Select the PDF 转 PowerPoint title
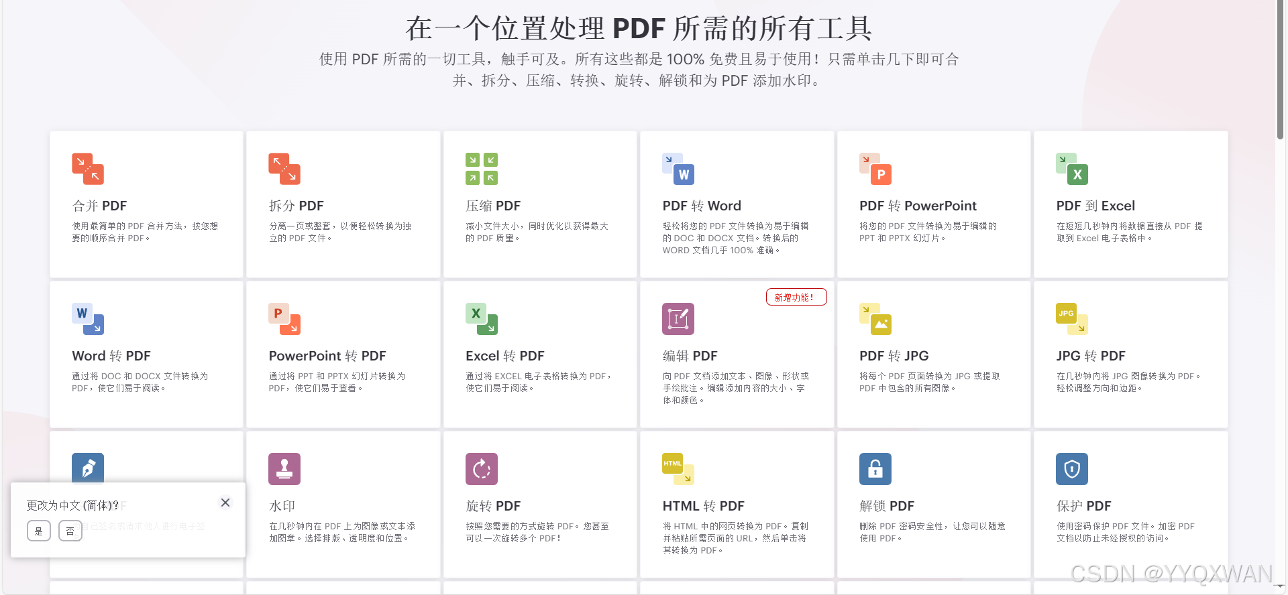The height and width of the screenshot is (595, 1288). pos(918,206)
